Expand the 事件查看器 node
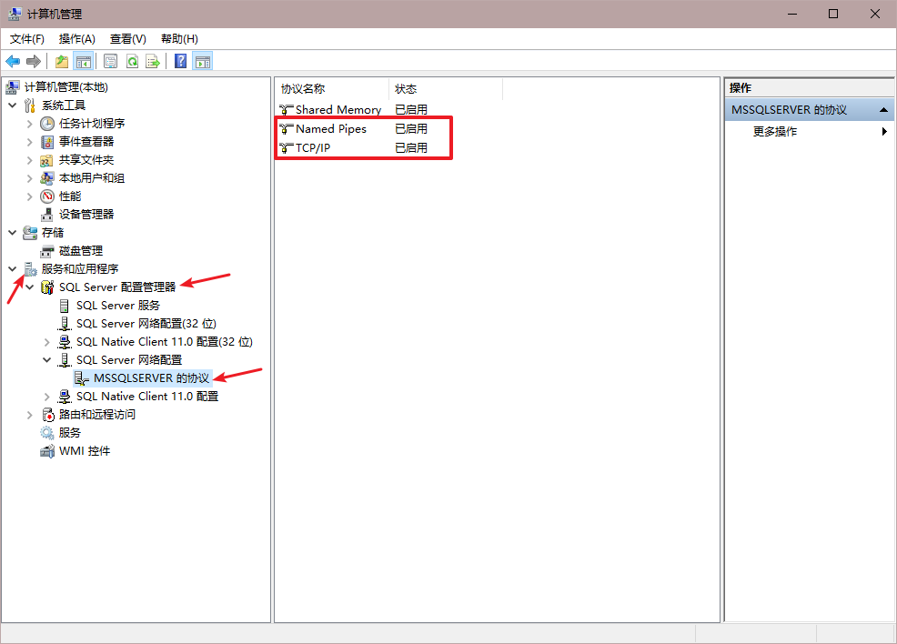The image size is (897, 644). [x=30, y=142]
